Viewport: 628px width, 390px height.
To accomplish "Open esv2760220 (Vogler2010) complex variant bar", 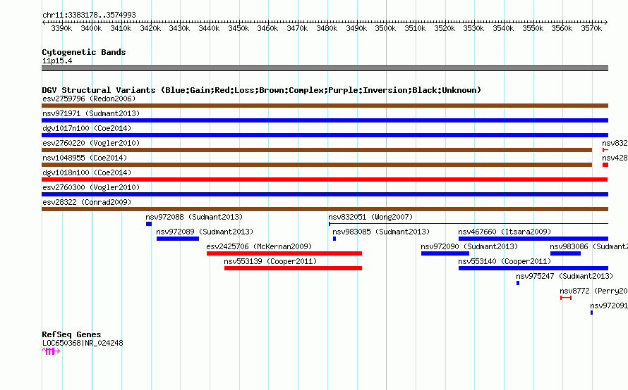I will pyautogui.click(x=317, y=150).
